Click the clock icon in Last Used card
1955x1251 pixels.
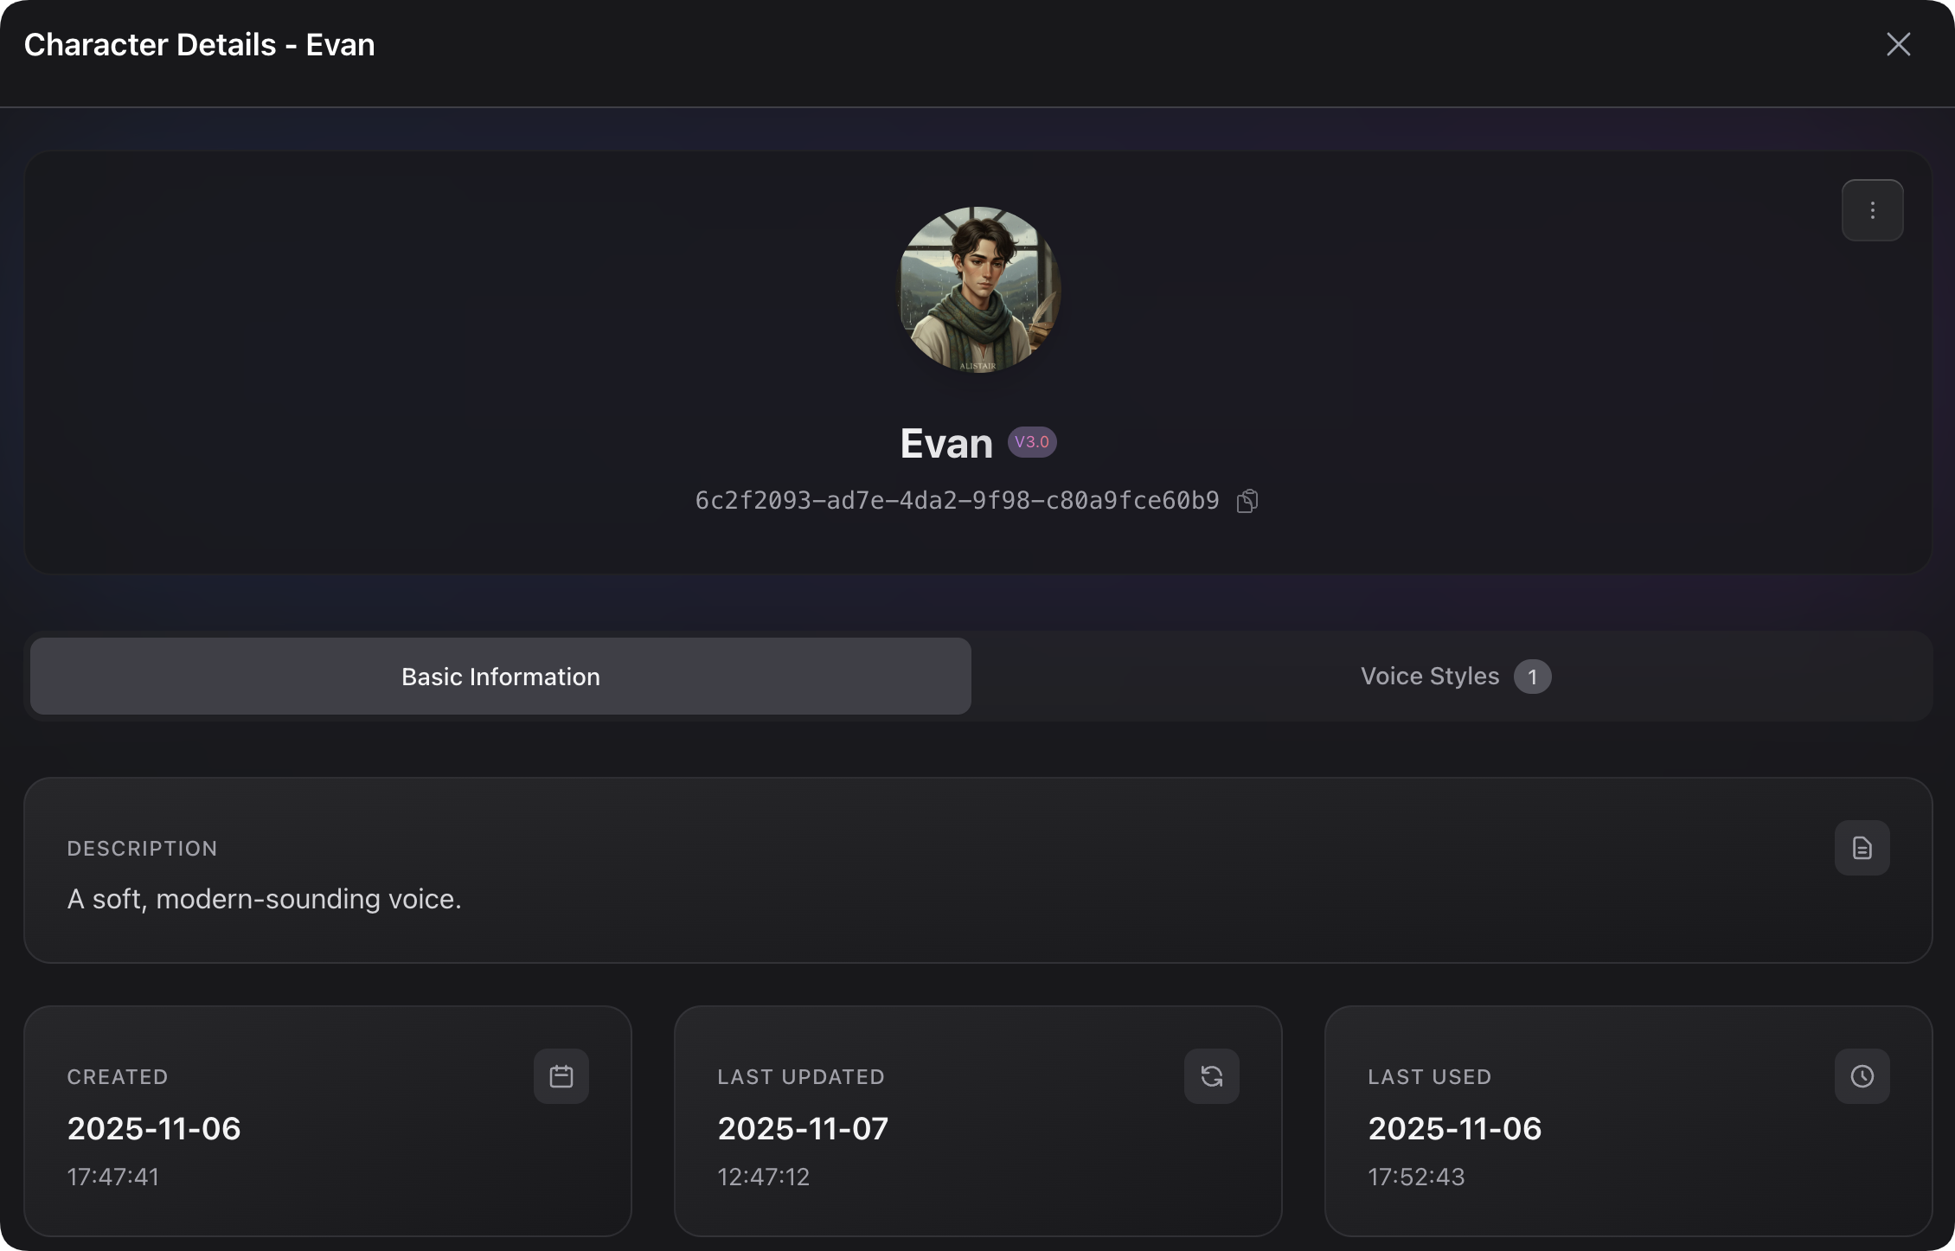[x=1862, y=1076]
